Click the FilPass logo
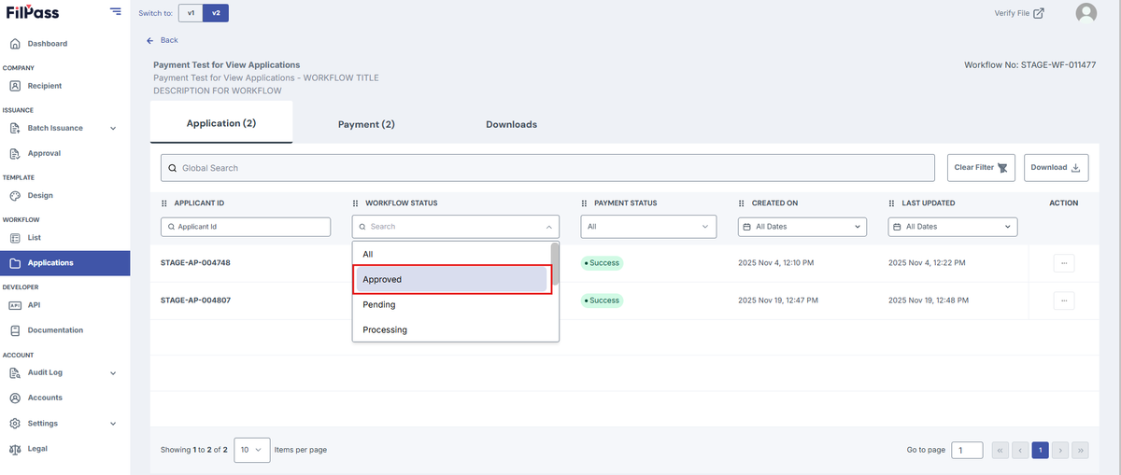Image resolution: width=1121 pixels, height=475 pixels. (31, 12)
